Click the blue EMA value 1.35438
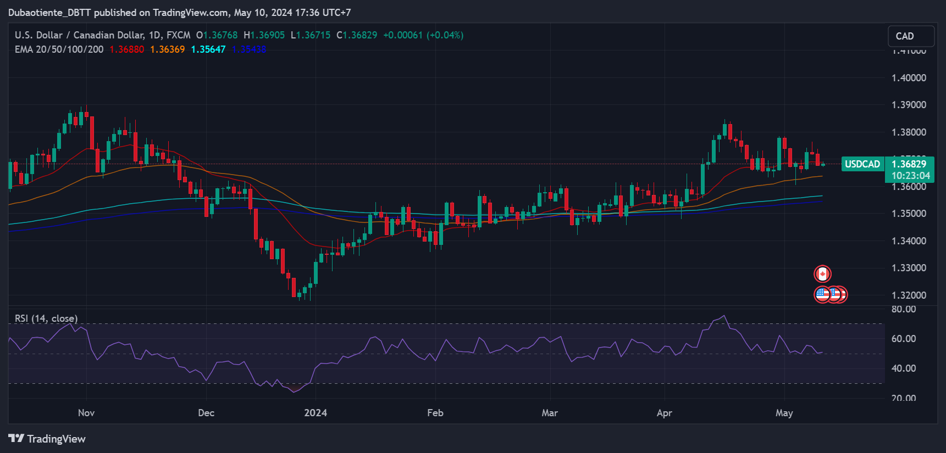The width and height of the screenshot is (946, 453). [x=248, y=49]
